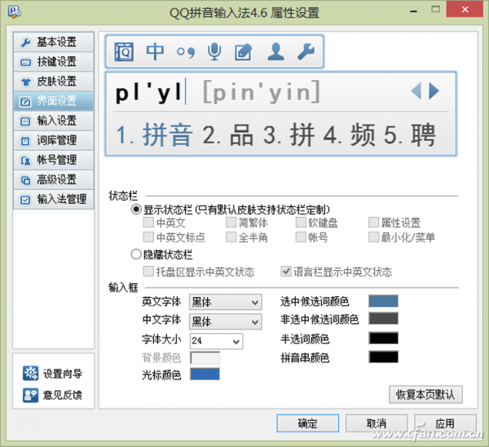The height and width of the screenshot is (447, 489).
Task: Open the 输入设置 tab
Action: 53,121
